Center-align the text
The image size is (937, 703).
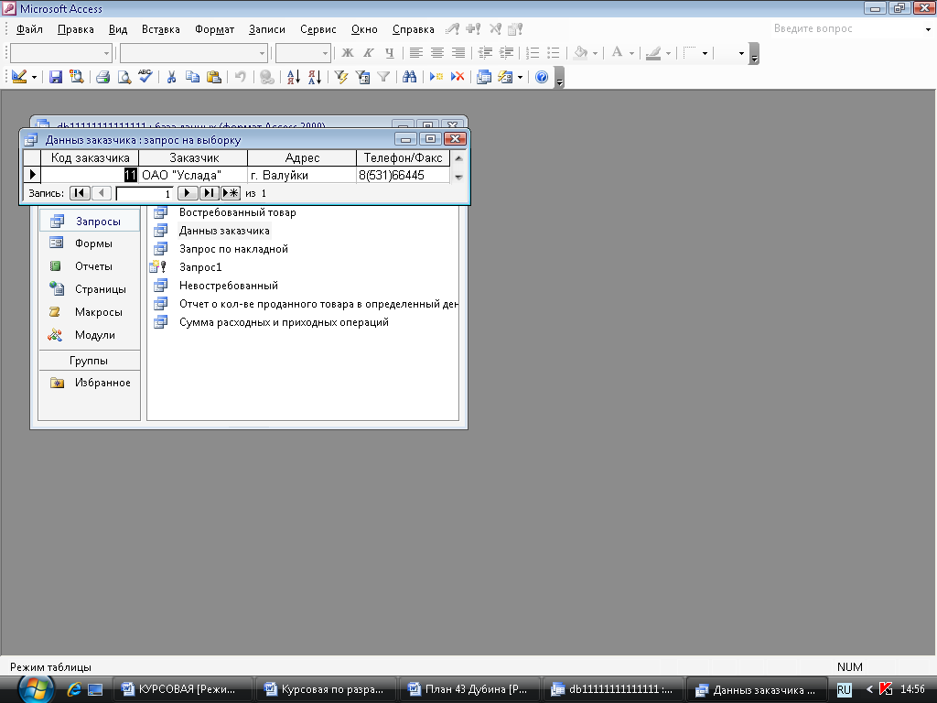pyautogui.click(x=437, y=53)
